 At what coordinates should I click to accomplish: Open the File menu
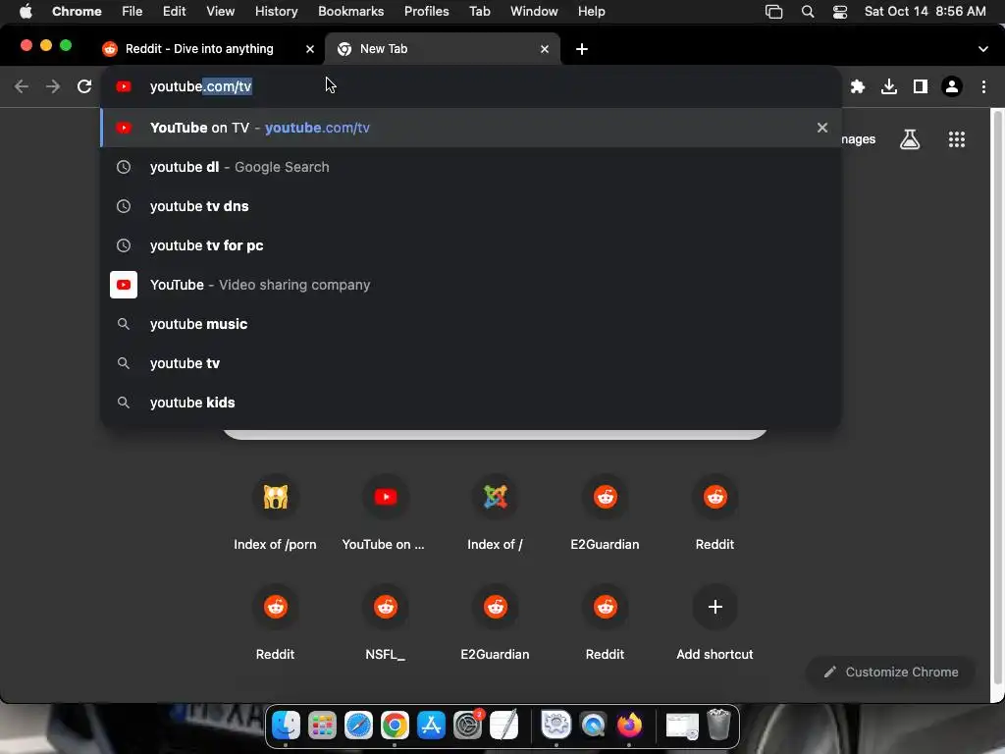pos(132,11)
